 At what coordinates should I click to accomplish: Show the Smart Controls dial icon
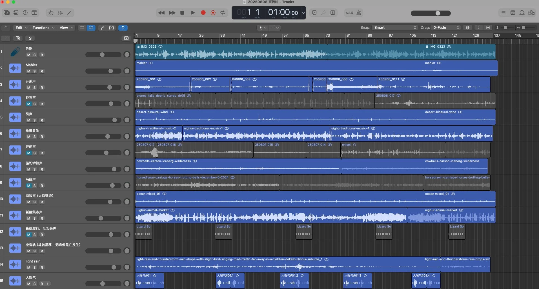click(51, 13)
